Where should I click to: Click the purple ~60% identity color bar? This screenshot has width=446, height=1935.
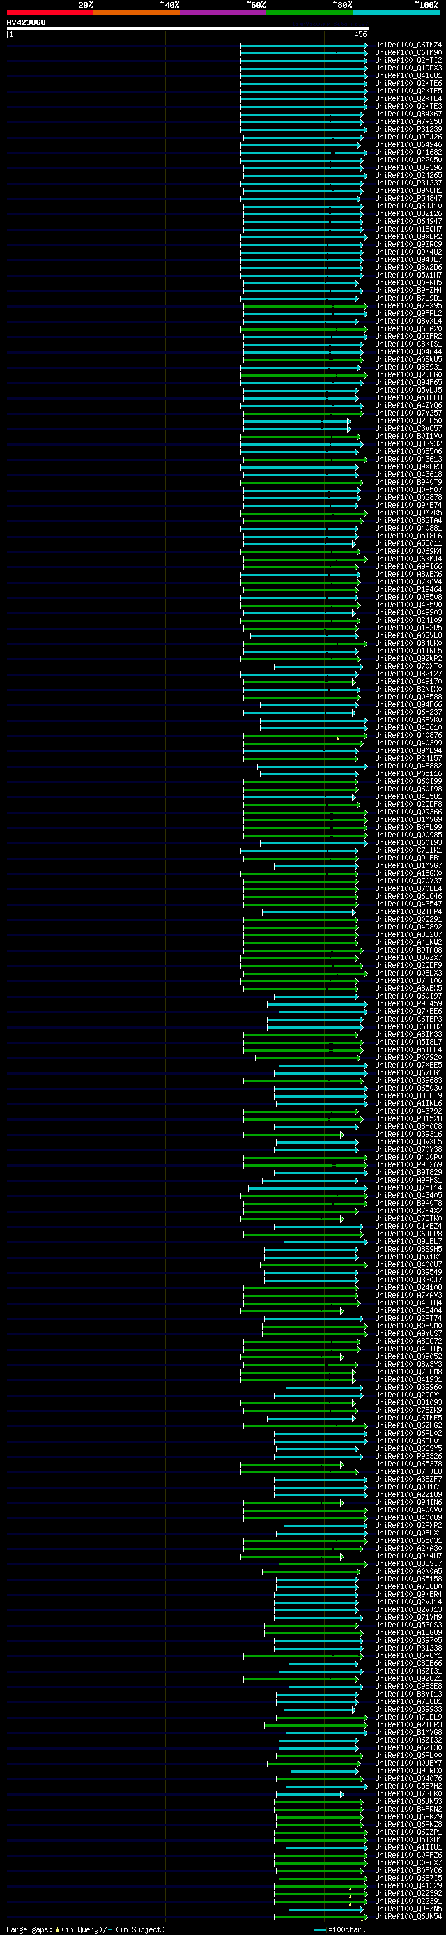click(223, 12)
